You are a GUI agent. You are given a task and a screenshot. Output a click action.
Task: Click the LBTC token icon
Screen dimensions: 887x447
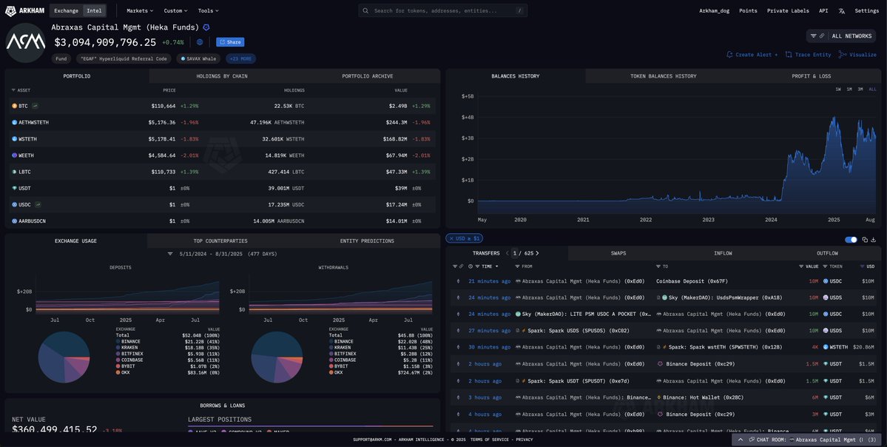pos(15,172)
